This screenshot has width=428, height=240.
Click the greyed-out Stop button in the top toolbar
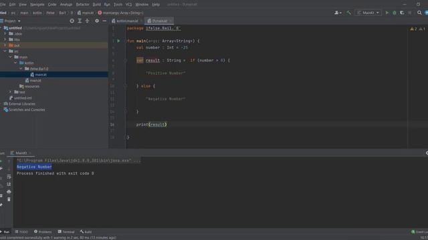[410, 13]
